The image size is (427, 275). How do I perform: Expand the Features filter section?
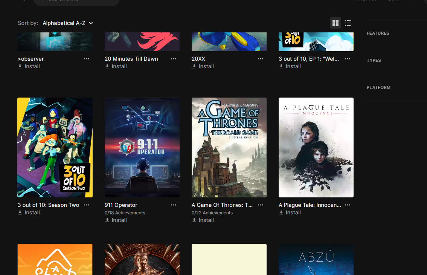tap(378, 33)
